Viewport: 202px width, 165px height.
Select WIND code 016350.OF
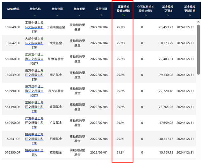coord(13,153)
